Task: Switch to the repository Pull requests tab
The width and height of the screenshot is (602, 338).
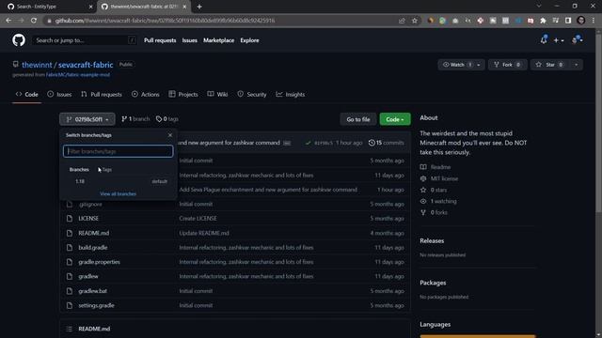Action: tap(102, 94)
